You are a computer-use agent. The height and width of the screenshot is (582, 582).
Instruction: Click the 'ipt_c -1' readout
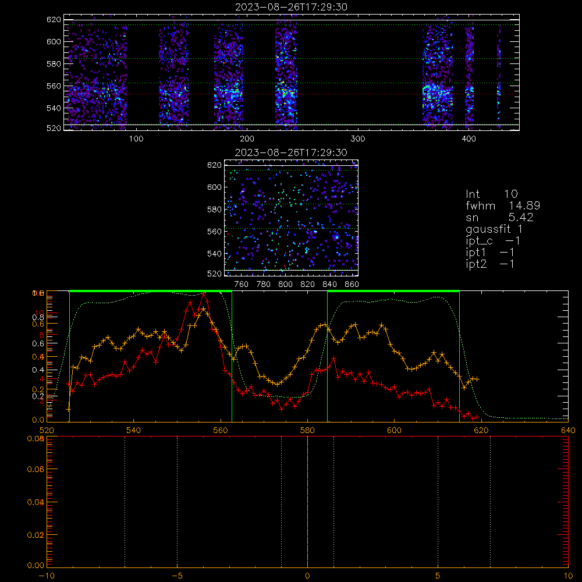(493, 241)
